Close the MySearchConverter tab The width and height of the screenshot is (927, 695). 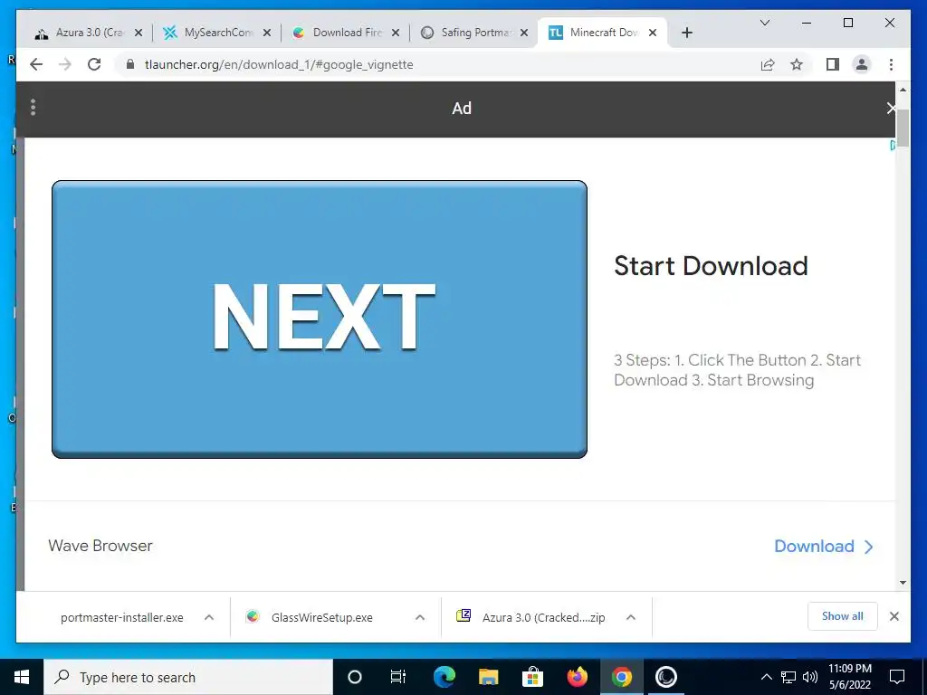[267, 33]
